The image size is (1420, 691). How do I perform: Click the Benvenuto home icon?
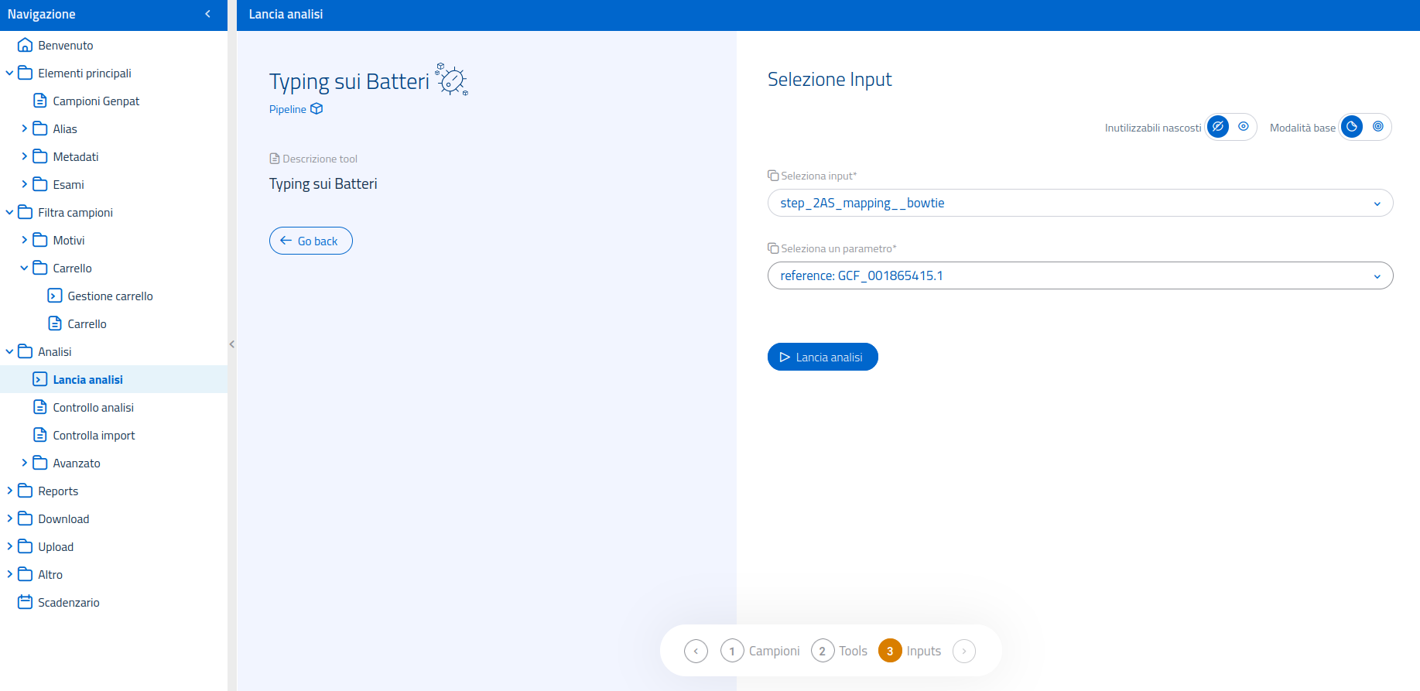tap(25, 45)
